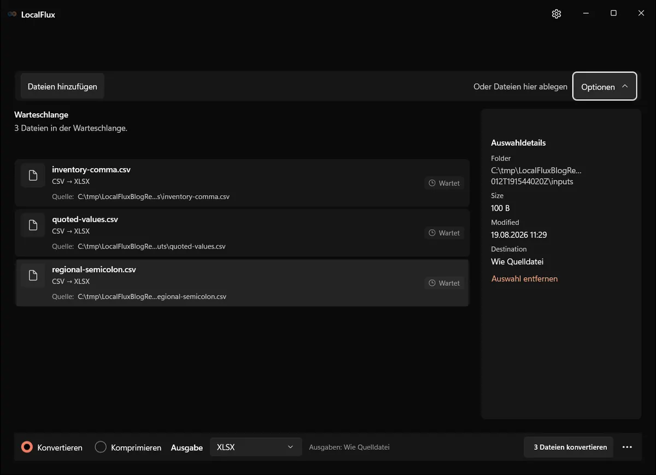Click the Dateien hinzufügen button
Image resolution: width=656 pixels, height=475 pixels.
coord(62,86)
